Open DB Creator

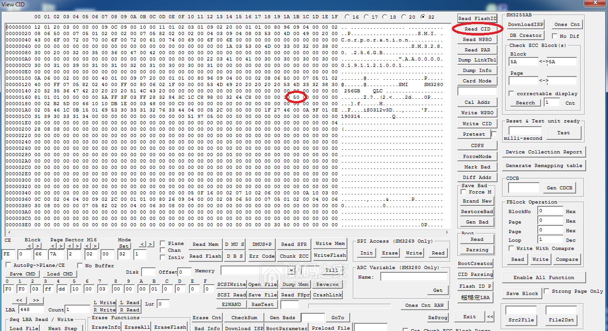[x=526, y=35]
